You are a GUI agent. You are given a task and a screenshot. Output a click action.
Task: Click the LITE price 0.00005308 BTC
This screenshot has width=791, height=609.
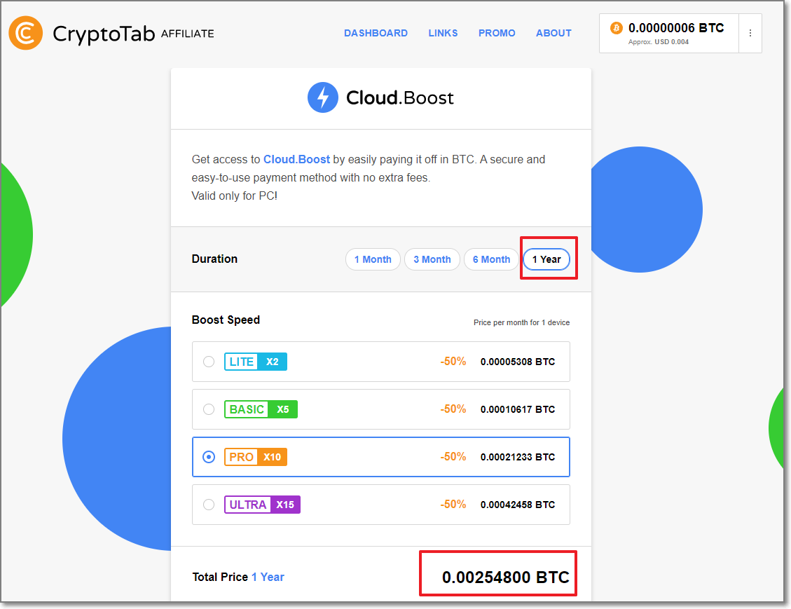[518, 362]
